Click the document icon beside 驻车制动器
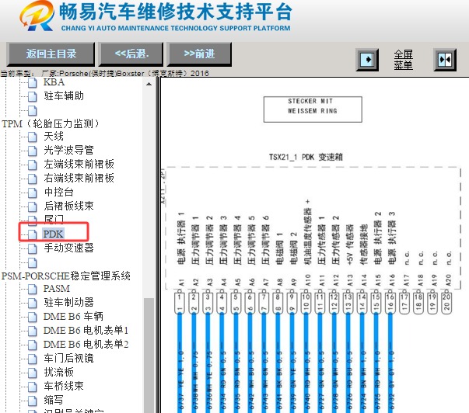 (33, 303)
